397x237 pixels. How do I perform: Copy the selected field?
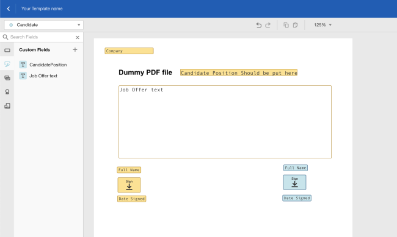point(286,25)
